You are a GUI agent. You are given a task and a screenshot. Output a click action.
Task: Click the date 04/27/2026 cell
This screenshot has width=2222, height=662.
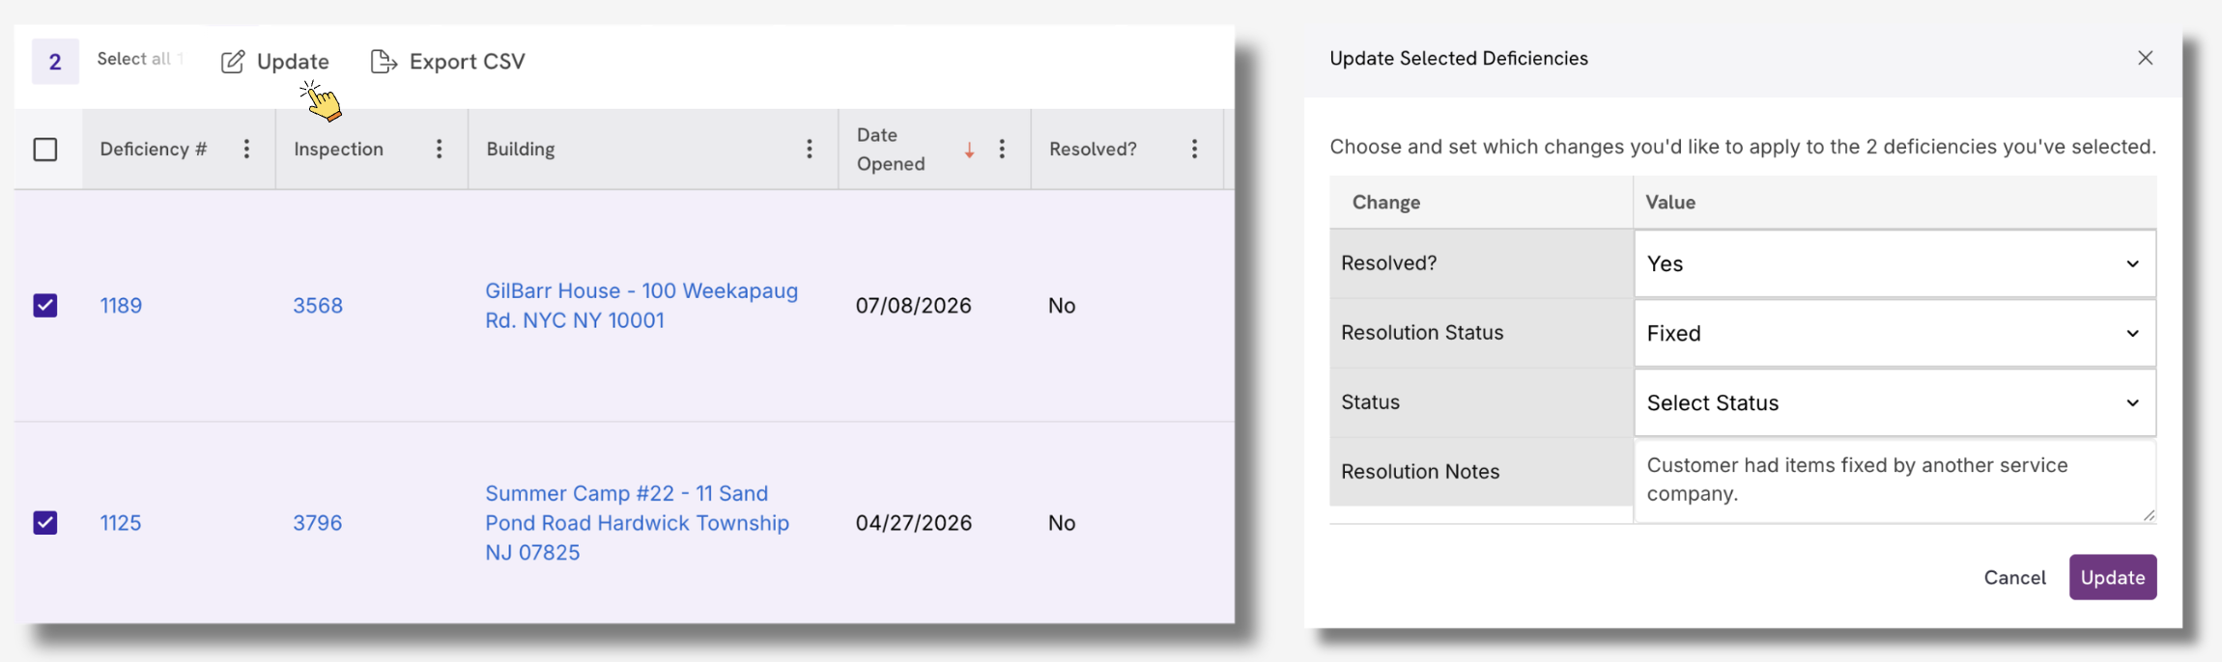pyautogui.click(x=913, y=523)
